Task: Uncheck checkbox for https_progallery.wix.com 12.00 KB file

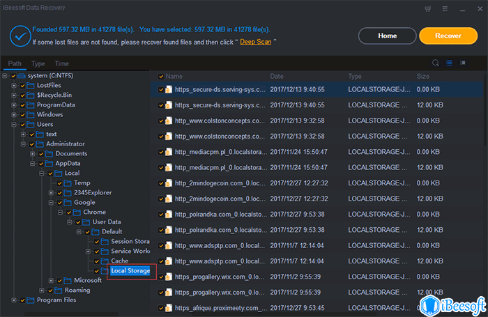Action: 161,293
